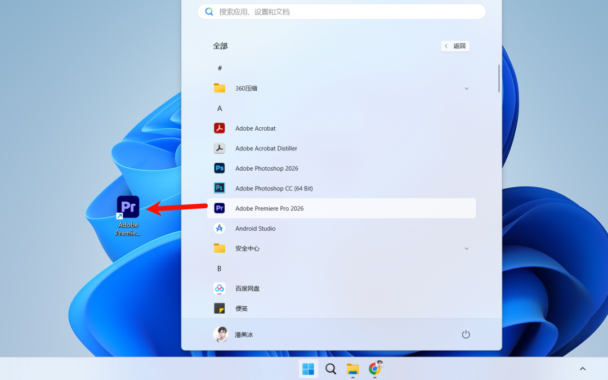Click the power button icon

[x=466, y=334]
